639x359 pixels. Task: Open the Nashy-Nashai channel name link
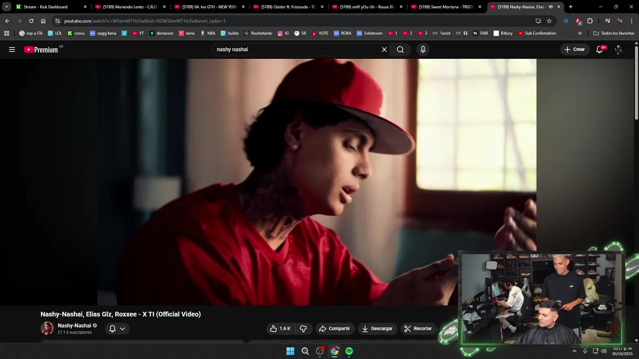point(74,326)
